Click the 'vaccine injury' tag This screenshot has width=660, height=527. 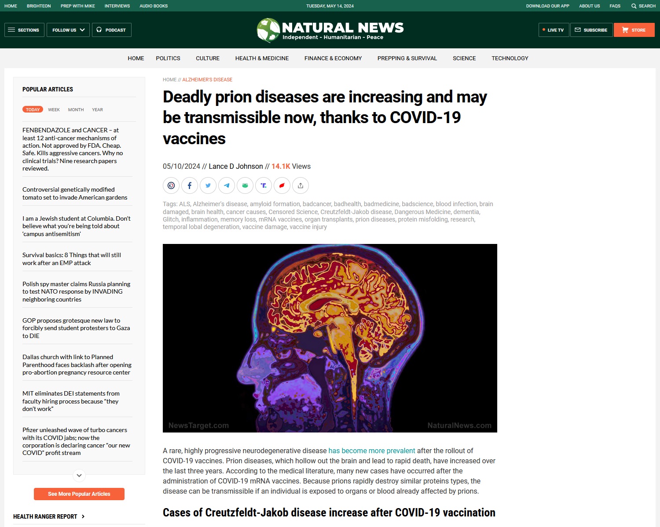click(x=308, y=227)
